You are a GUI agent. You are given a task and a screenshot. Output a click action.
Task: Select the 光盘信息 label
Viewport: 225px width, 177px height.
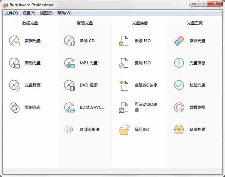(198, 63)
